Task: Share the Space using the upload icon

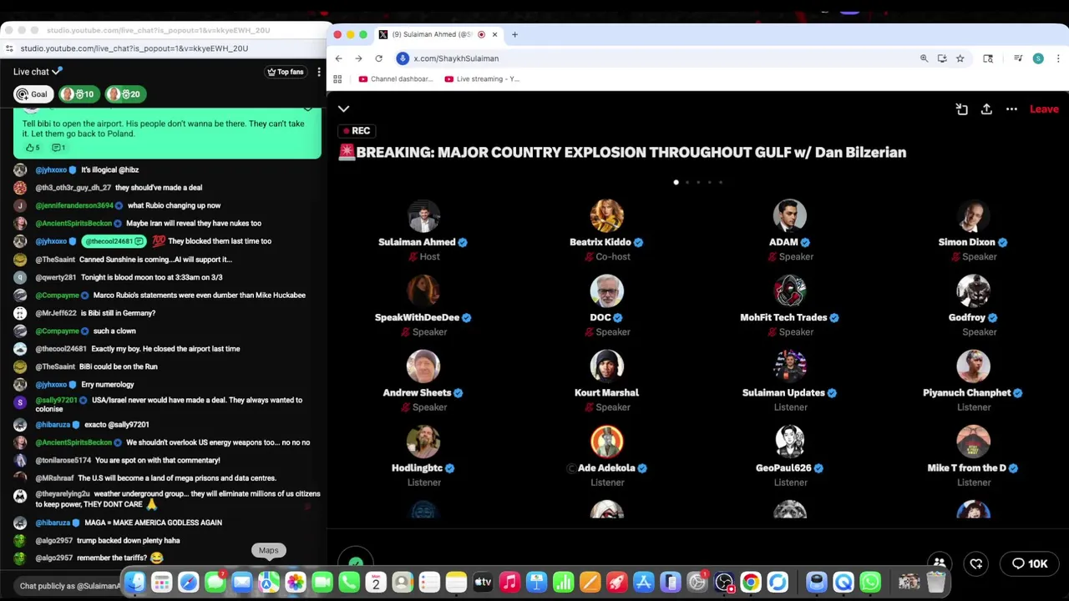Action: click(986, 109)
